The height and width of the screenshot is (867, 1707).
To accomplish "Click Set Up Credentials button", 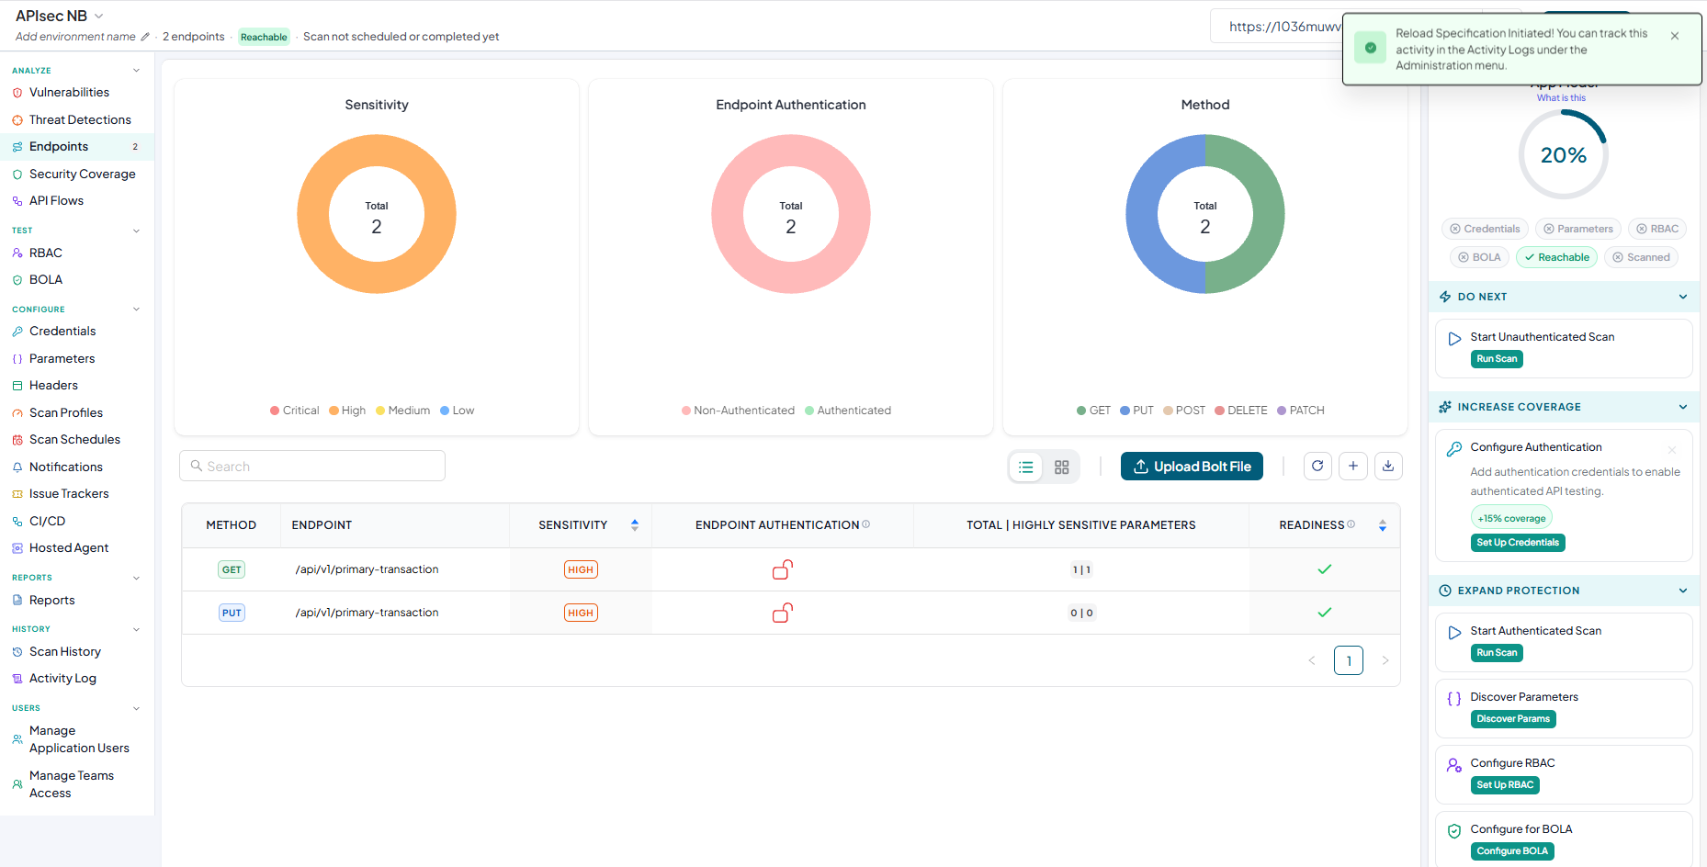I will [x=1518, y=543].
